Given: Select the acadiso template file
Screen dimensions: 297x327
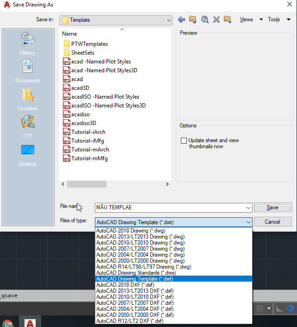Looking at the screenshot, I should click(x=76, y=114).
